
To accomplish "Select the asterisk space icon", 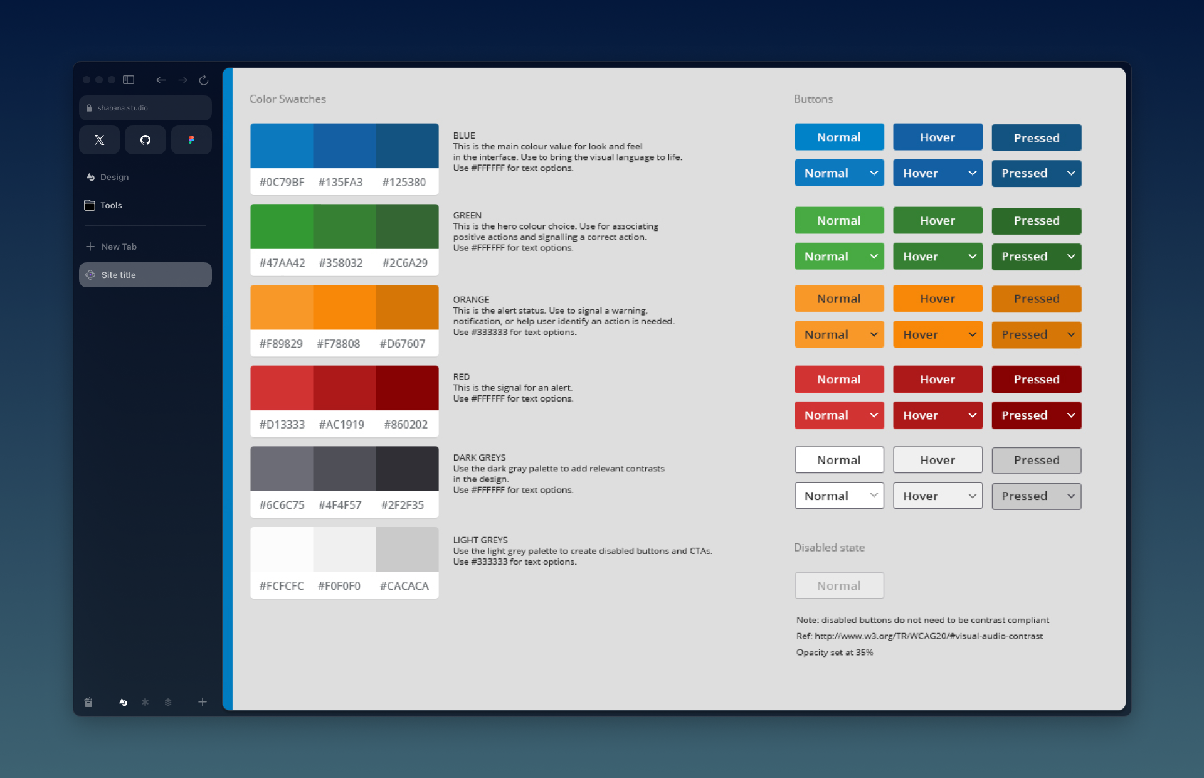I will (145, 702).
